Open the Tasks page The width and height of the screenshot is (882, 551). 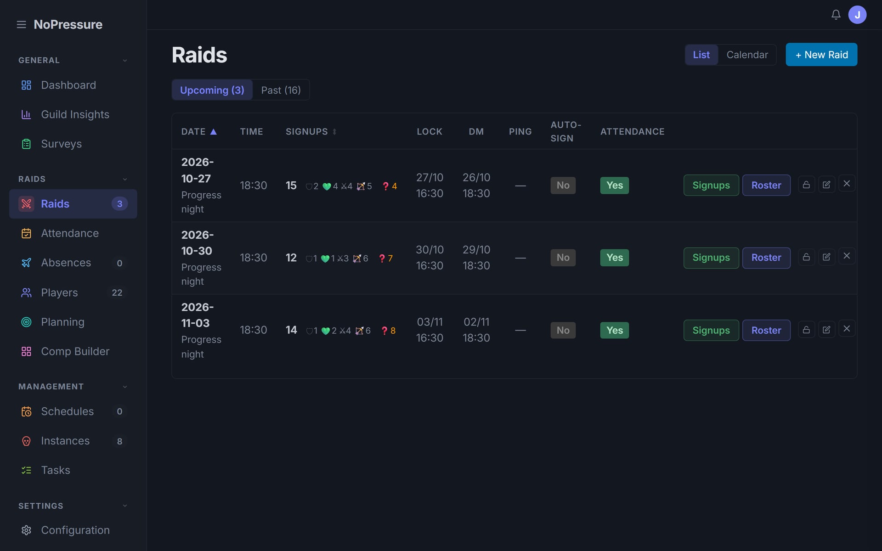pyautogui.click(x=73, y=470)
